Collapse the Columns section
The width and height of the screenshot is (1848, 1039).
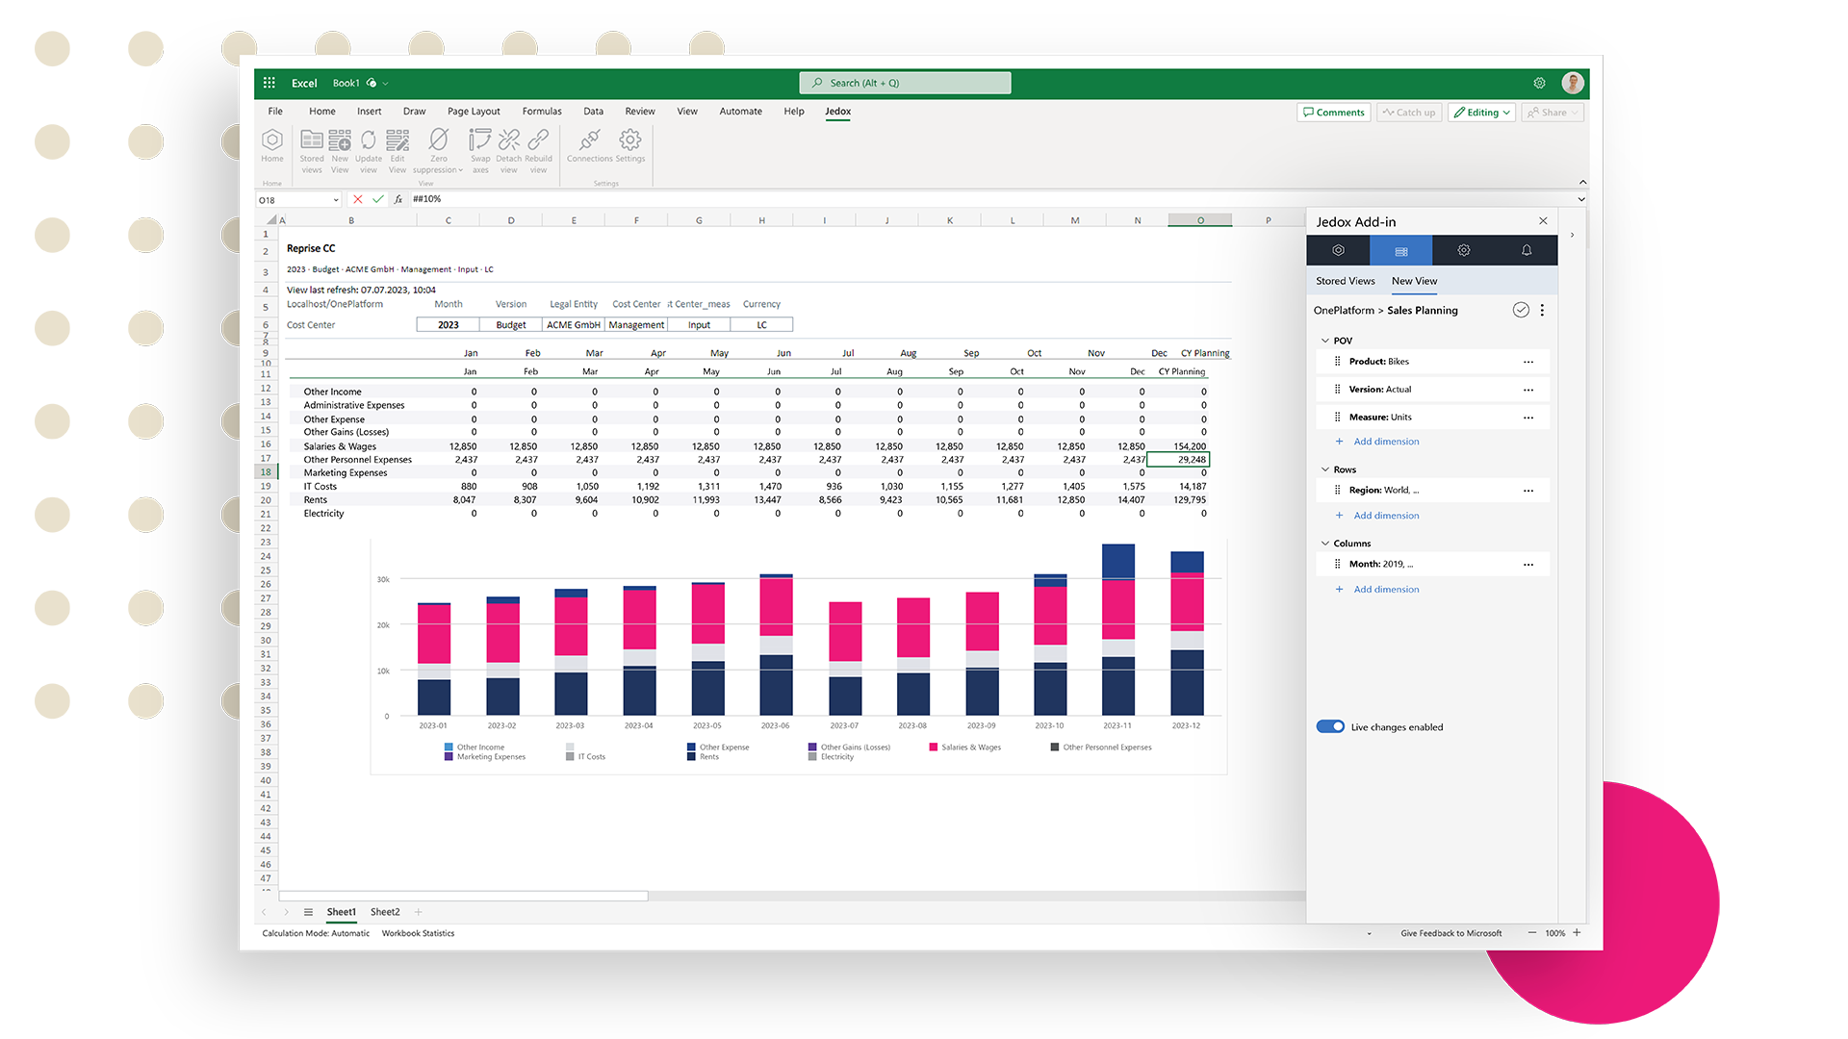click(1325, 544)
